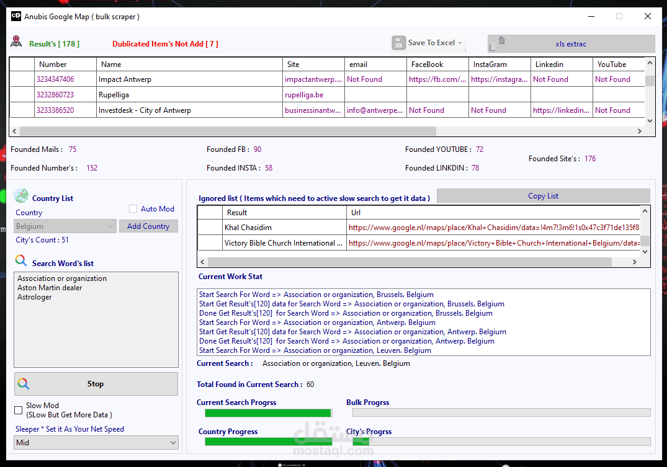Select Aston Martin dealer in search words list
The width and height of the screenshot is (667, 467).
tap(50, 288)
